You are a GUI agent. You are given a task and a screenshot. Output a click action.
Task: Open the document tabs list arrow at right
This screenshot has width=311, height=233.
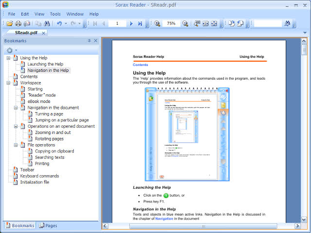click(305, 33)
